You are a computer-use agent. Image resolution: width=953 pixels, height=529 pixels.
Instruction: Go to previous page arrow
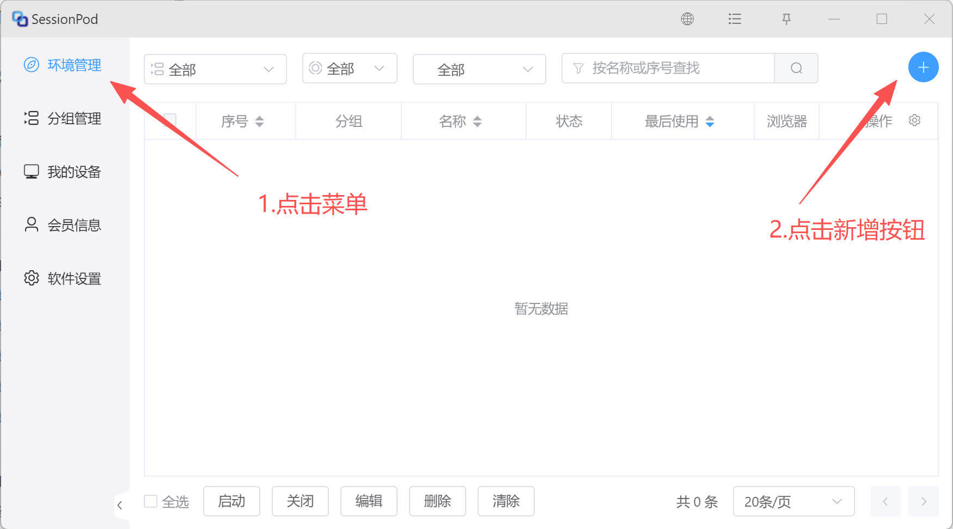pos(885,501)
